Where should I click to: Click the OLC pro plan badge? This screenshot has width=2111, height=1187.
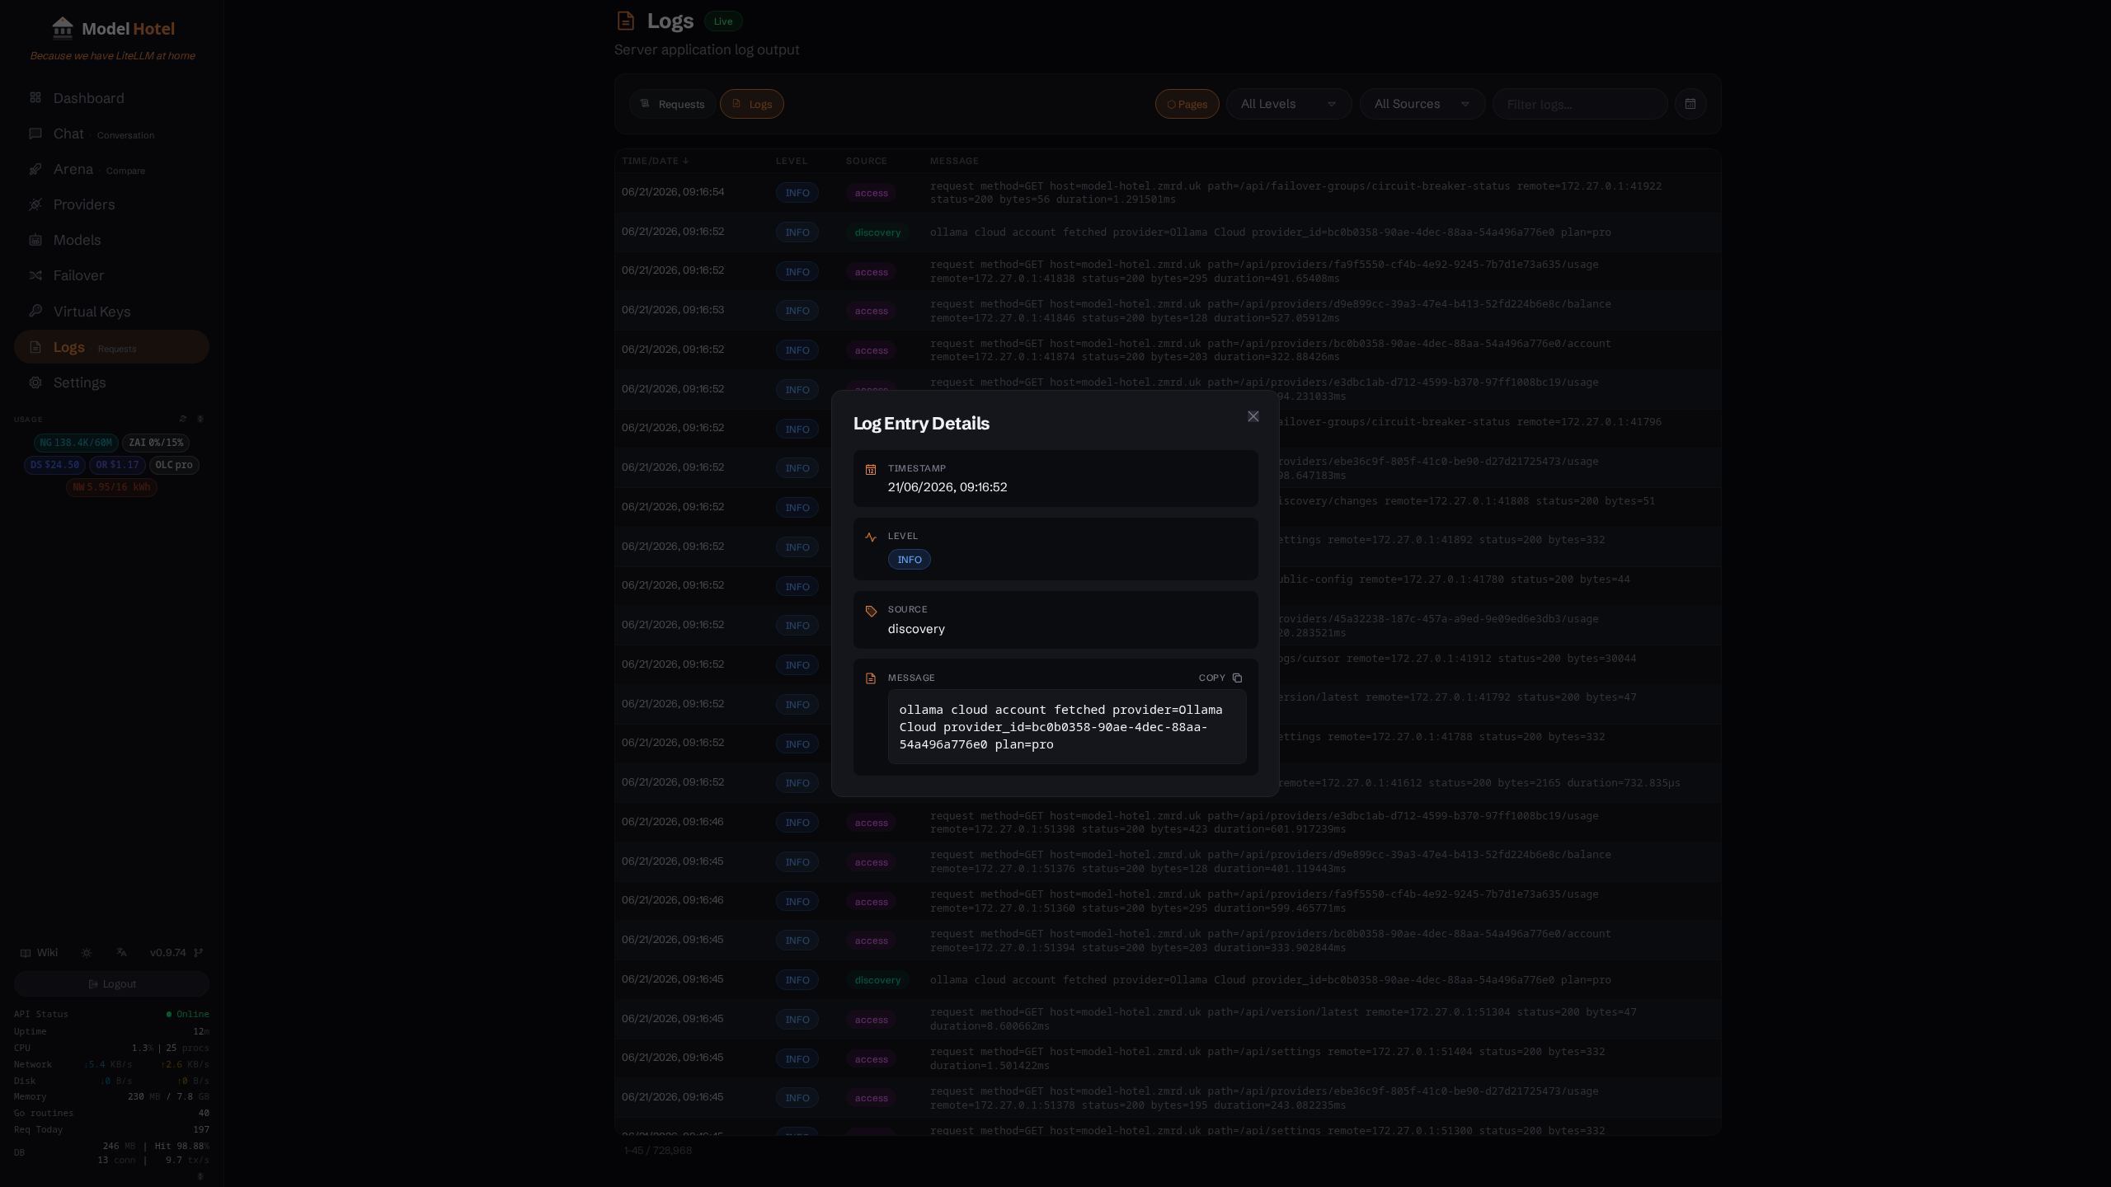click(x=174, y=465)
